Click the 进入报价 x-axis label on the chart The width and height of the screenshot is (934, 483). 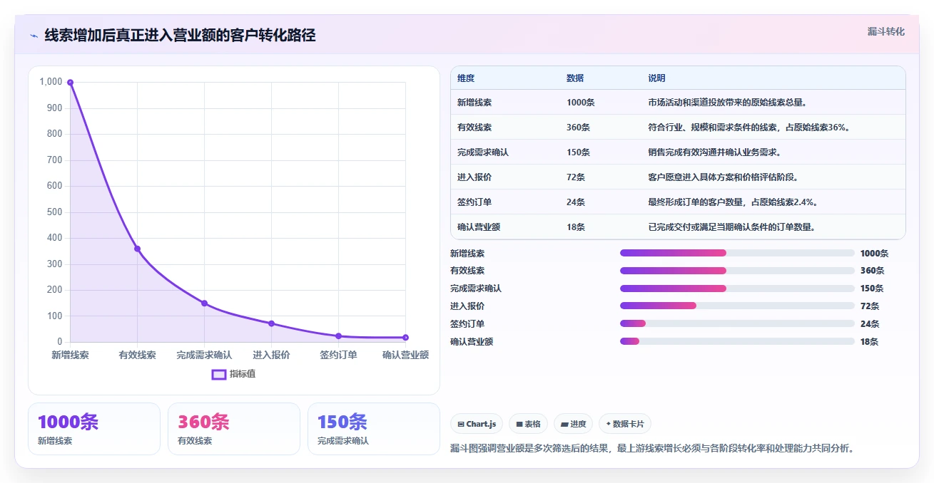271,355
